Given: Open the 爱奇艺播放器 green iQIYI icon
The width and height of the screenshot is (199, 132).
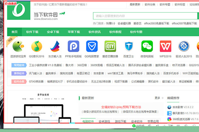Looking at the screenshot, I should coord(110,46).
